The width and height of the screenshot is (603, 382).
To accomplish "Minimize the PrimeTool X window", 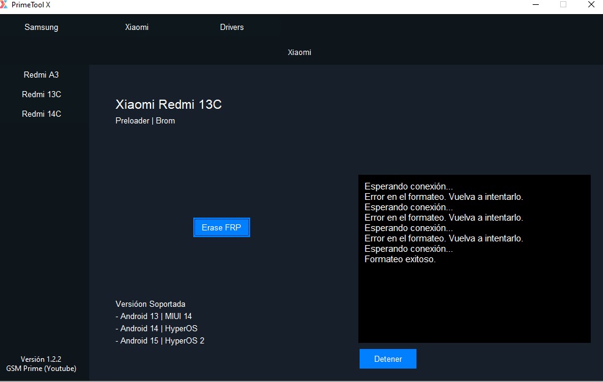I will tap(535, 5).
